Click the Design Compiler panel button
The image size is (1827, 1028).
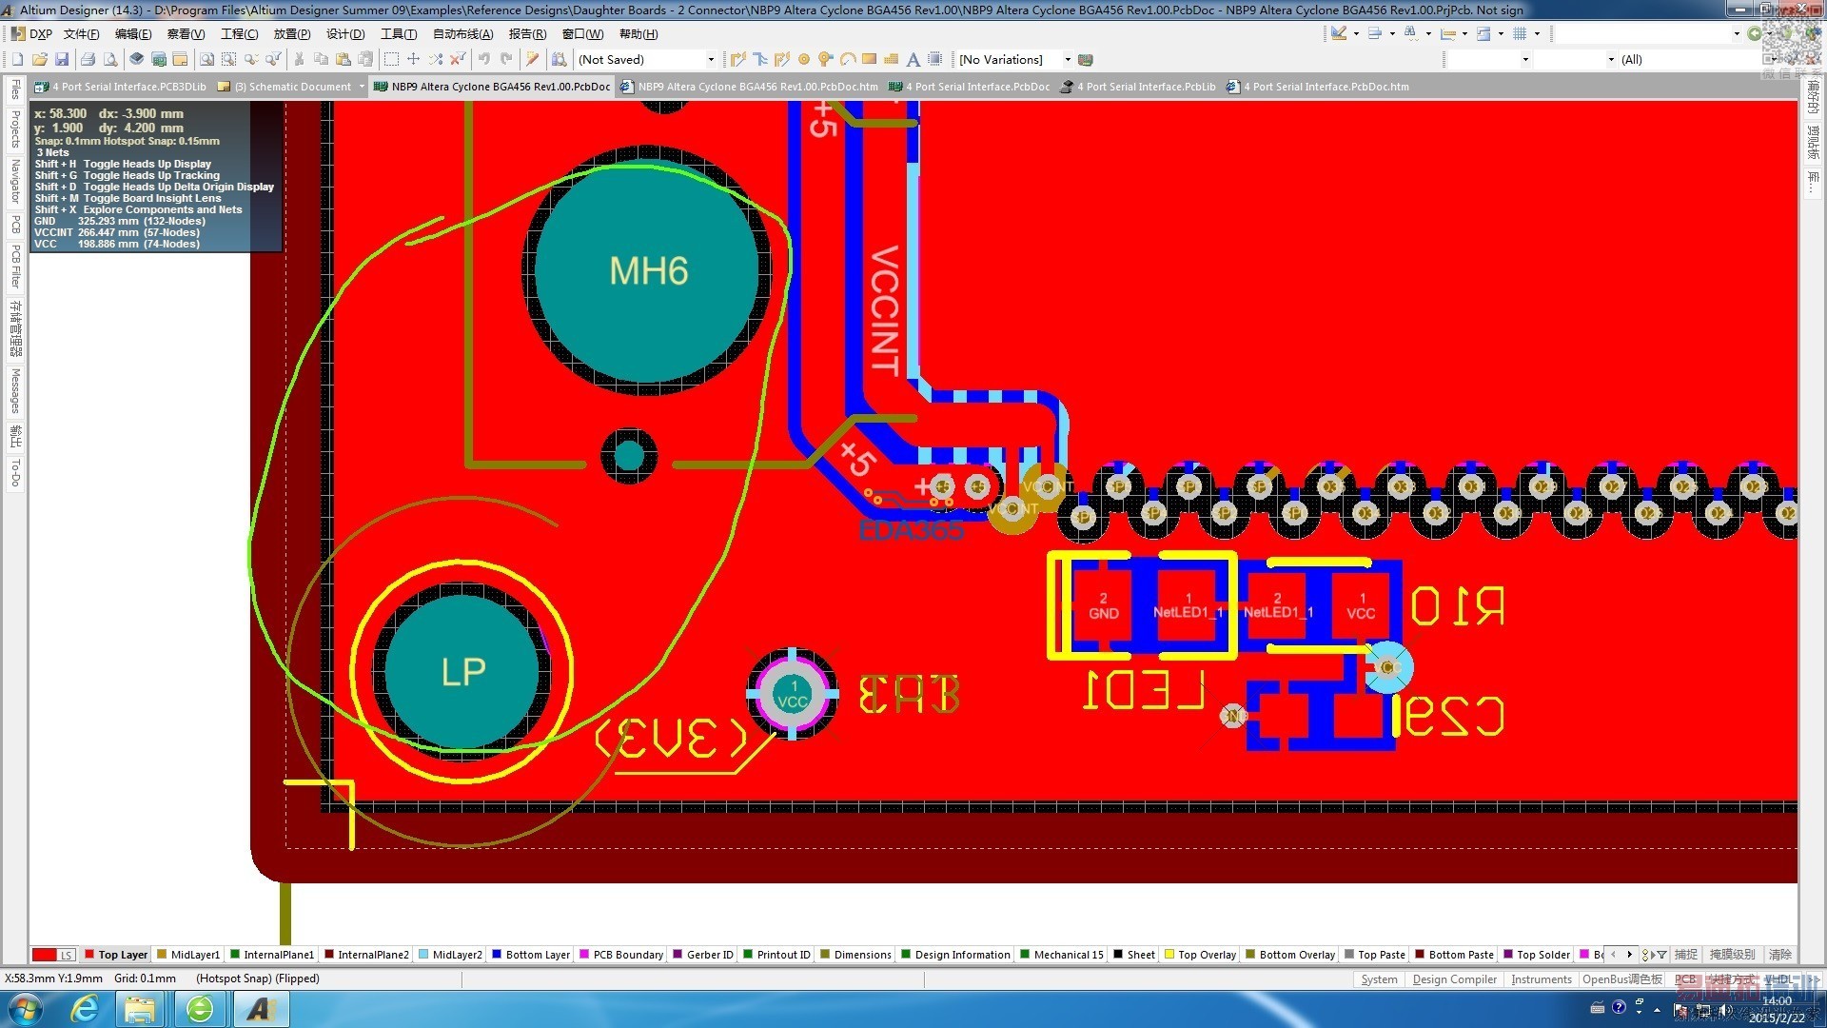click(1454, 979)
